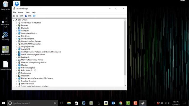This screenshot has width=189, height=106.
Task: Select Recycle Bin desktop icon
Action: (x=5, y=6)
